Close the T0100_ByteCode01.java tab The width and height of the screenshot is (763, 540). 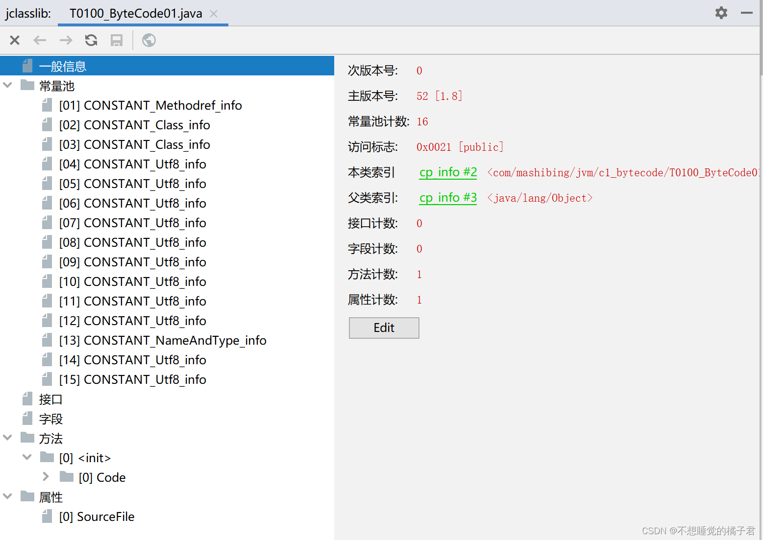click(x=214, y=14)
